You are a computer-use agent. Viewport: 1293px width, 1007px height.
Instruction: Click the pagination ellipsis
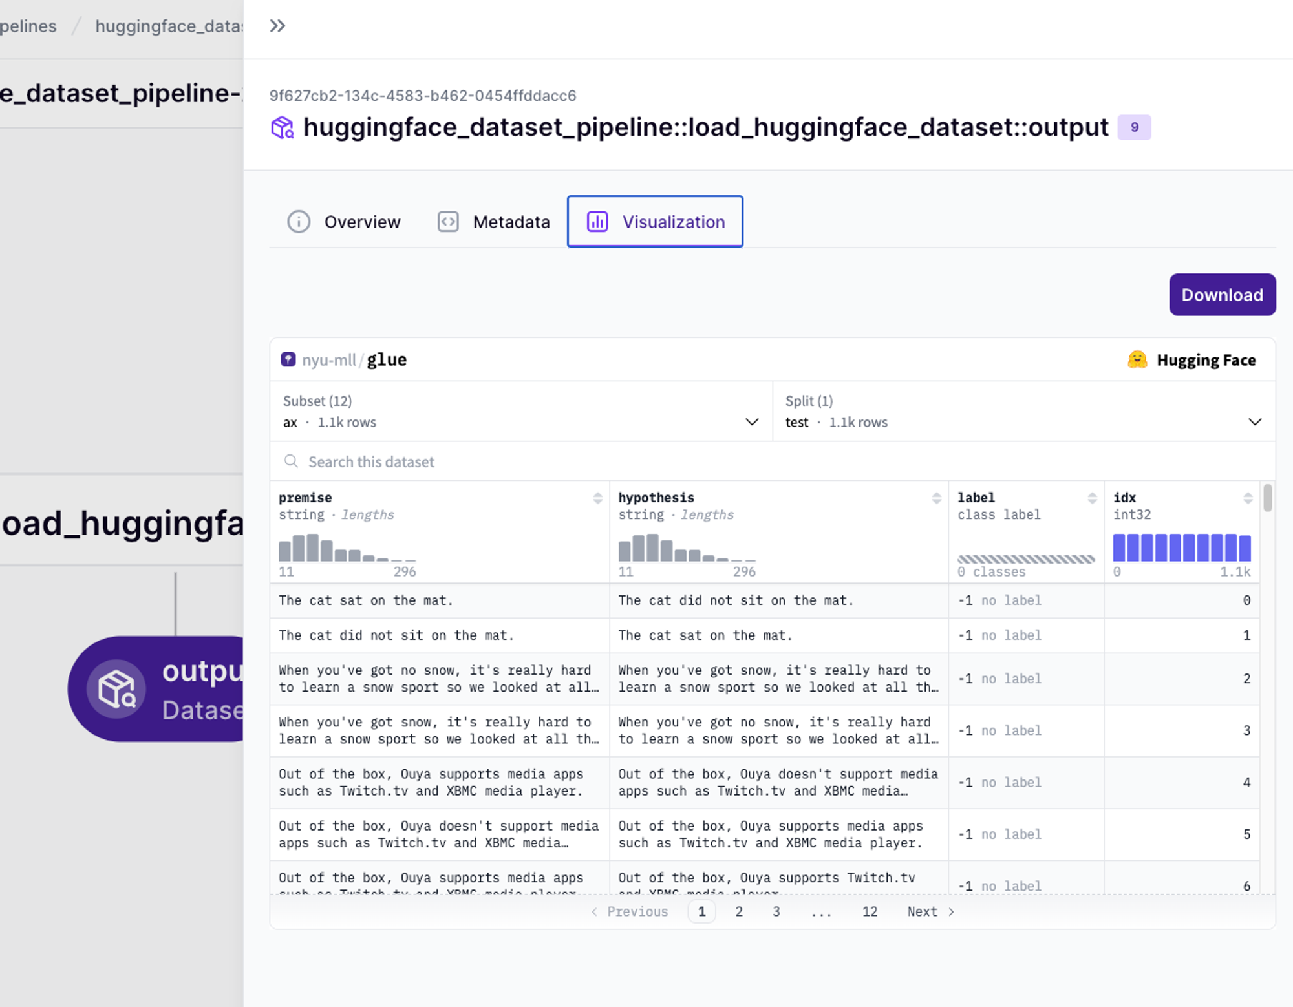(x=821, y=913)
